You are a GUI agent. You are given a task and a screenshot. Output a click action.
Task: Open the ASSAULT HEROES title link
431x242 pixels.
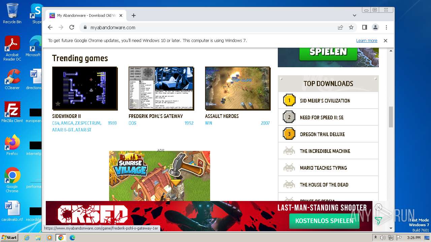coord(222,116)
